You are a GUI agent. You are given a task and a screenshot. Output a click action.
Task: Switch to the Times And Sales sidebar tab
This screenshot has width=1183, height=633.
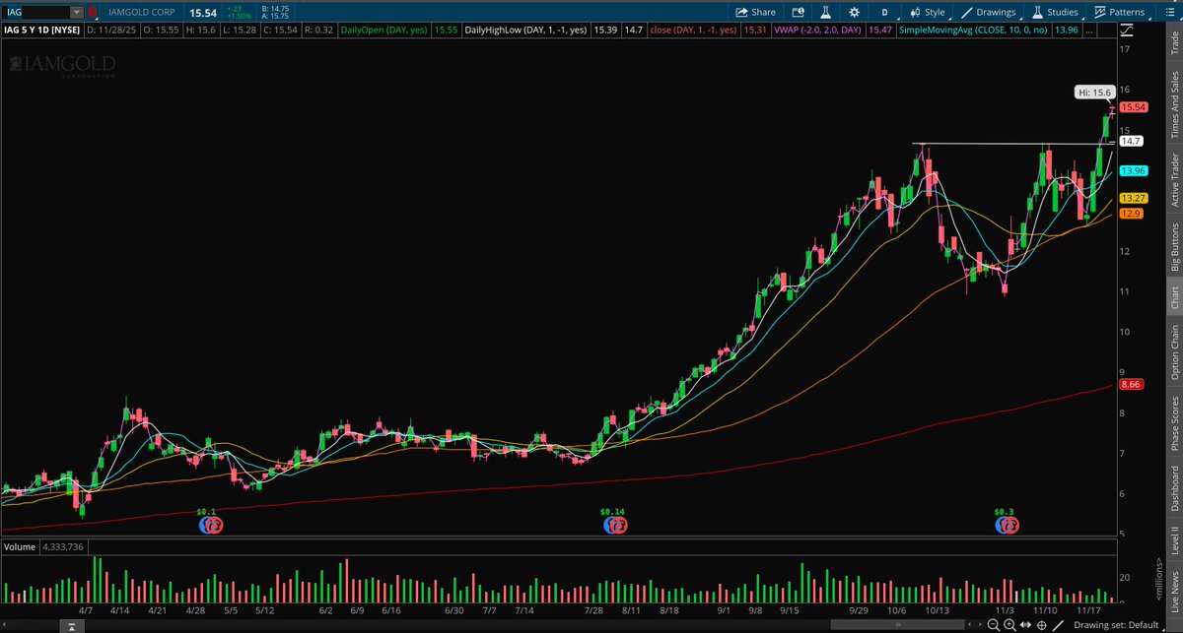coord(1173,103)
